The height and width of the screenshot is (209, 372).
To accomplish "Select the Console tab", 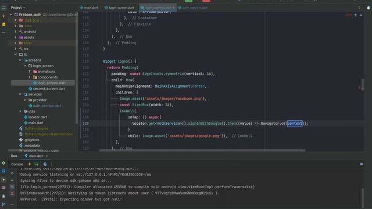I will (x=17, y=164).
